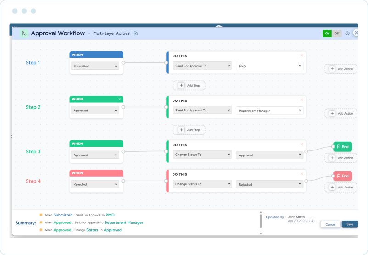
Task: Open the workflow history clock icon
Action: [347, 33]
